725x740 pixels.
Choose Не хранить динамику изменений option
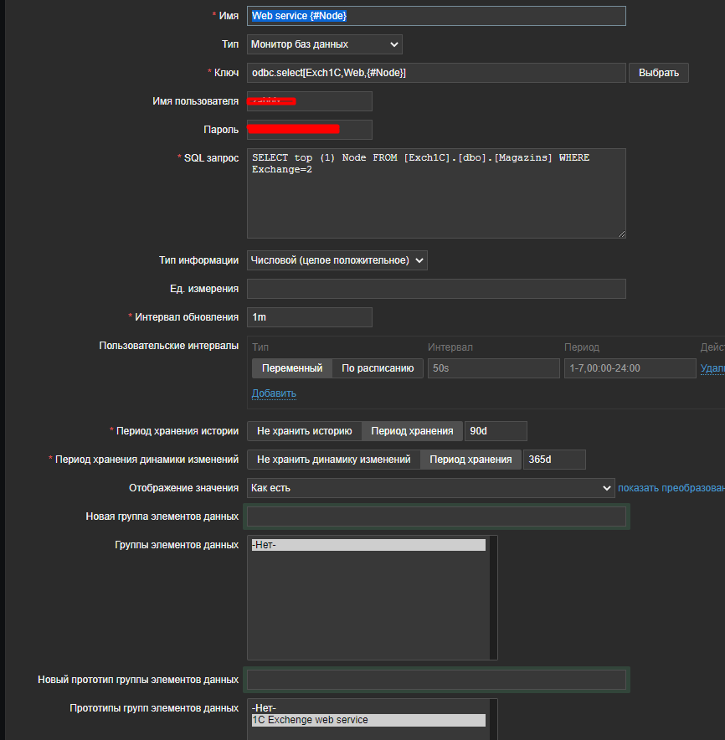333,460
